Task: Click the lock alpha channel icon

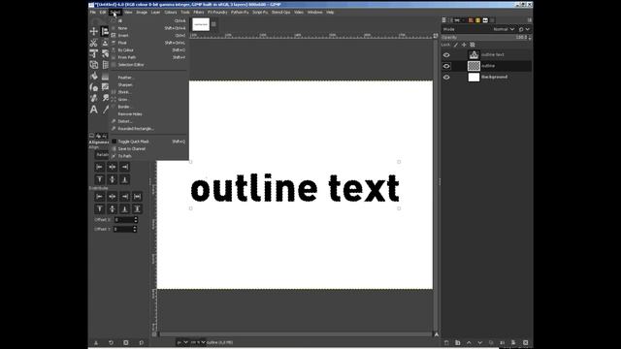Action: tap(473, 45)
